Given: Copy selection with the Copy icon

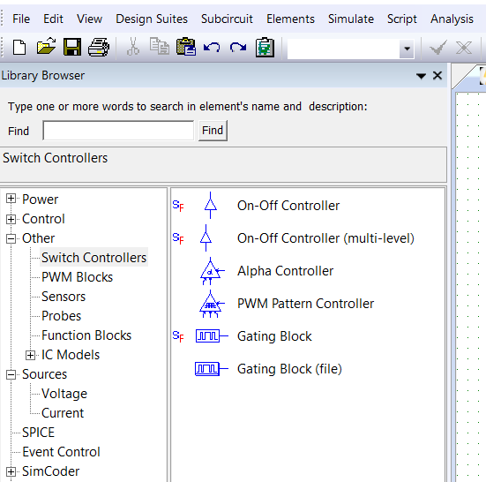Looking at the screenshot, I should tap(160, 46).
